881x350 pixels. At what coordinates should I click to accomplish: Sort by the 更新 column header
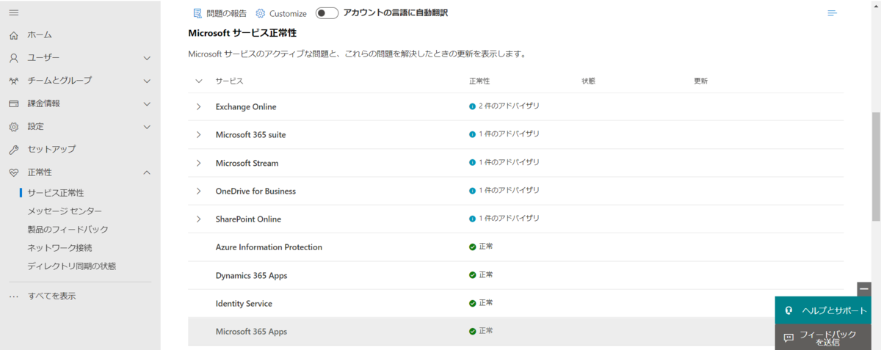(700, 81)
